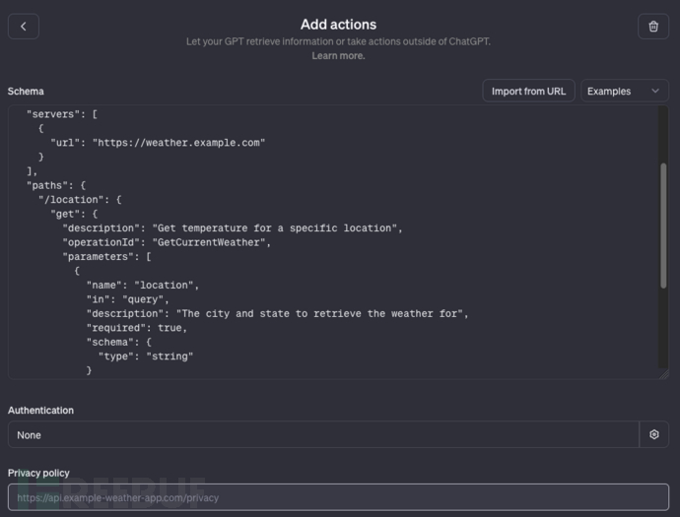Place cursor on the "paths" line
Viewport: 680px width, 517px height.
(x=55, y=185)
